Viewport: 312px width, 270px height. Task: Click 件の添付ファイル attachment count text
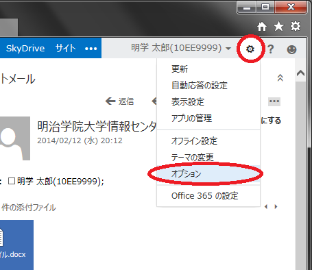[28, 208]
